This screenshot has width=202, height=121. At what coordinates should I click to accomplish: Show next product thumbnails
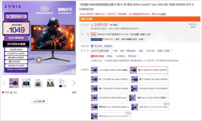pos(74,83)
